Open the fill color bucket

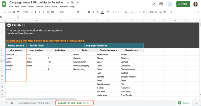pyautogui.click(x=108, y=12)
